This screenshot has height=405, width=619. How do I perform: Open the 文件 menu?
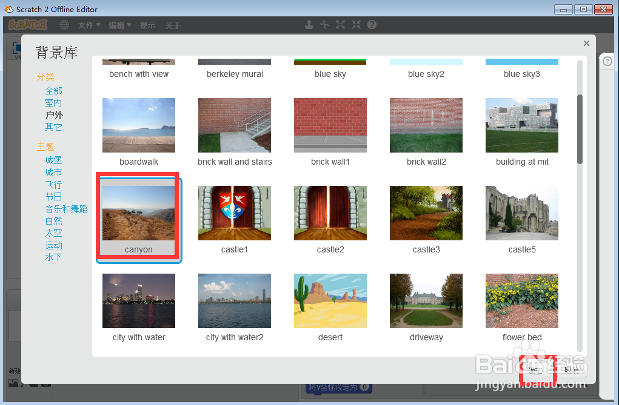click(x=89, y=25)
